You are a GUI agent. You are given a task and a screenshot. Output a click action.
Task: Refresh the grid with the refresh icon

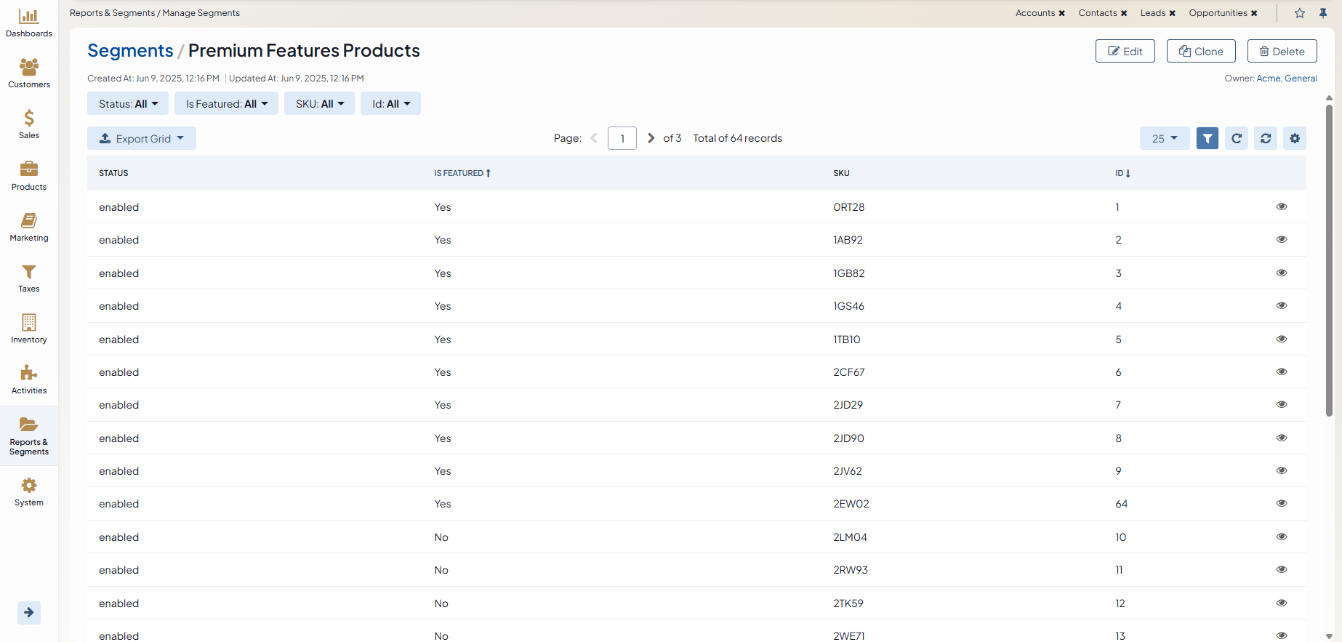click(1237, 138)
